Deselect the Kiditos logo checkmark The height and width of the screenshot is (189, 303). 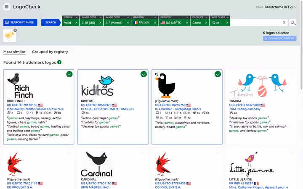144,74
